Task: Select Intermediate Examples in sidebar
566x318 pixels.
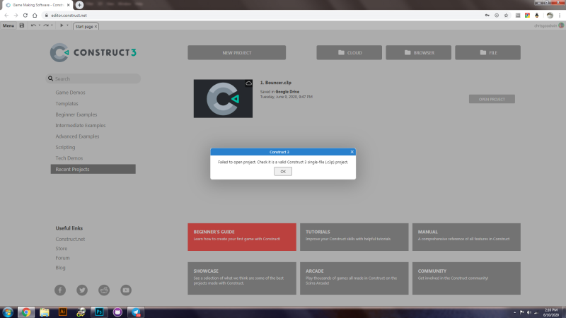Action: [81, 126]
